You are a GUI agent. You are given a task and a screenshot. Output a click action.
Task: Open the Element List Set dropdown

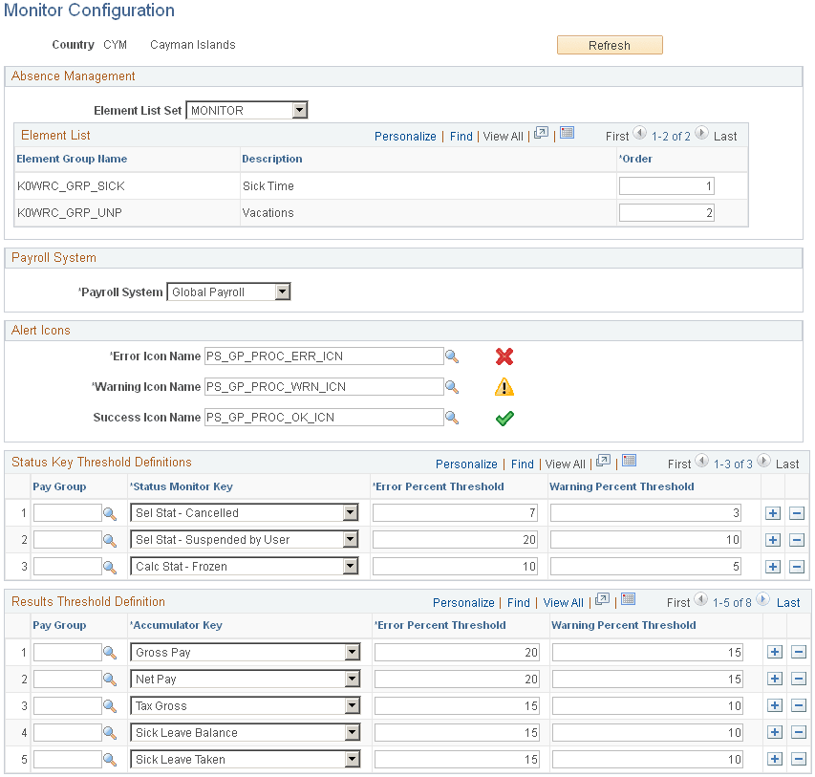[x=301, y=110]
